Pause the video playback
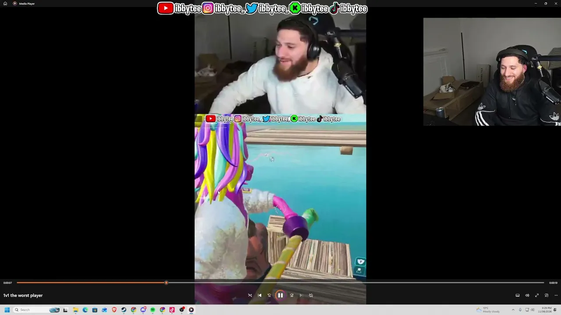 280,295
